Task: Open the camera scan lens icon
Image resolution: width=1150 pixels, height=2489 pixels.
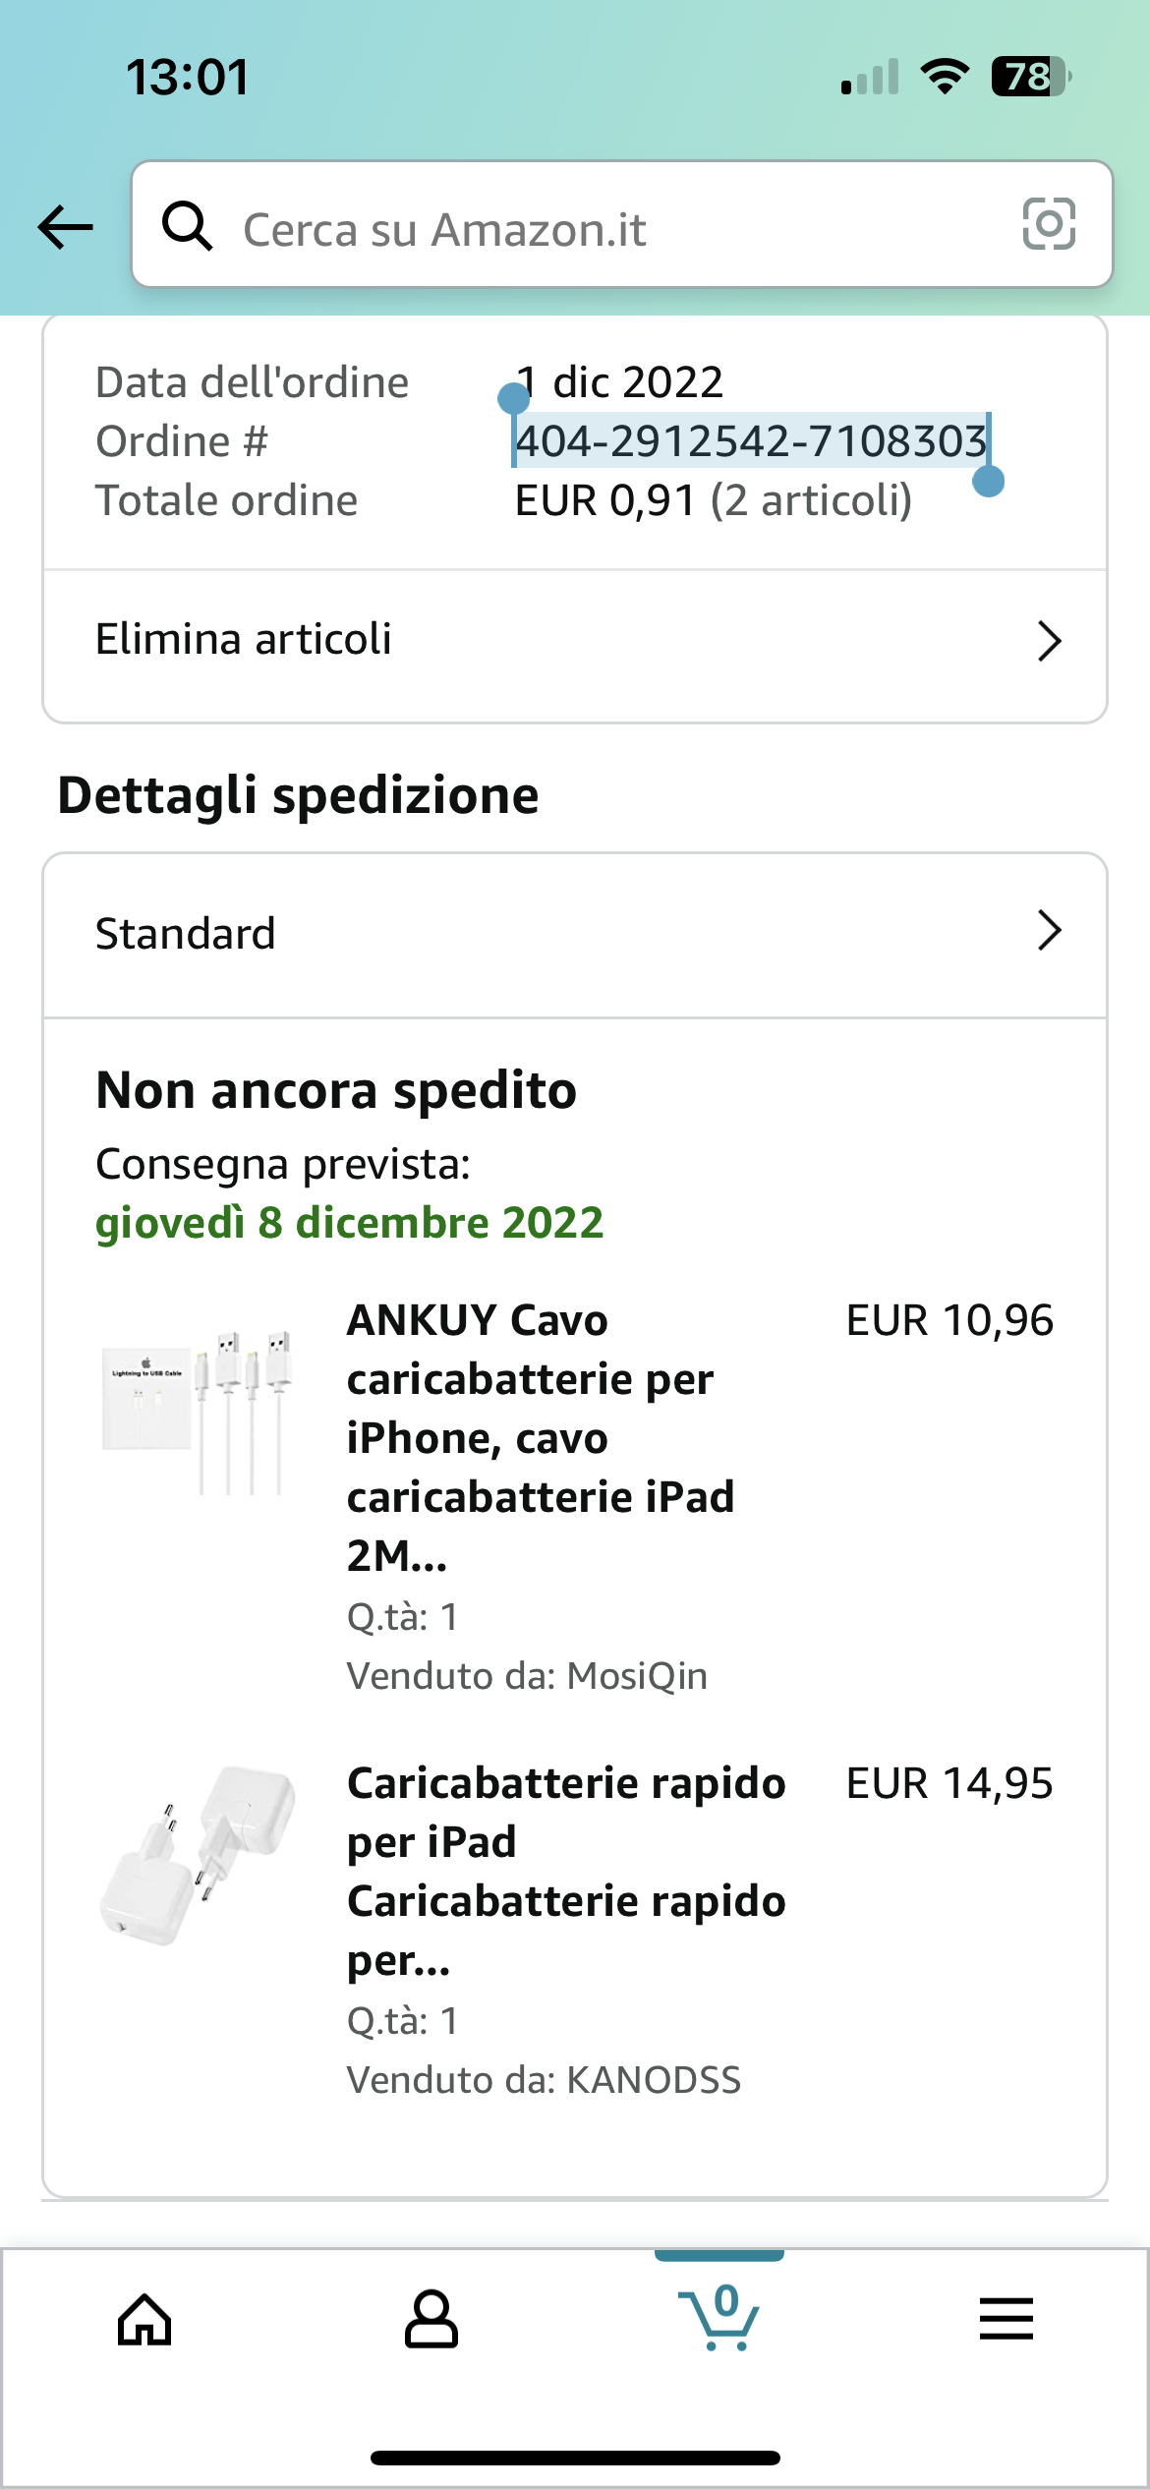Action: coord(1049,225)
